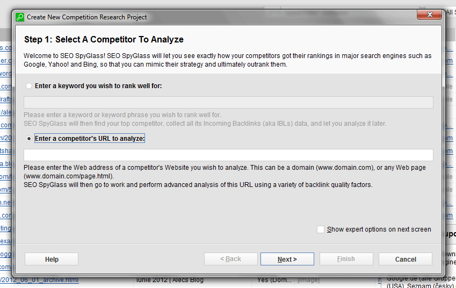Click the dialog title bar text
Screen dimensions: 456x288
(87, 17)
